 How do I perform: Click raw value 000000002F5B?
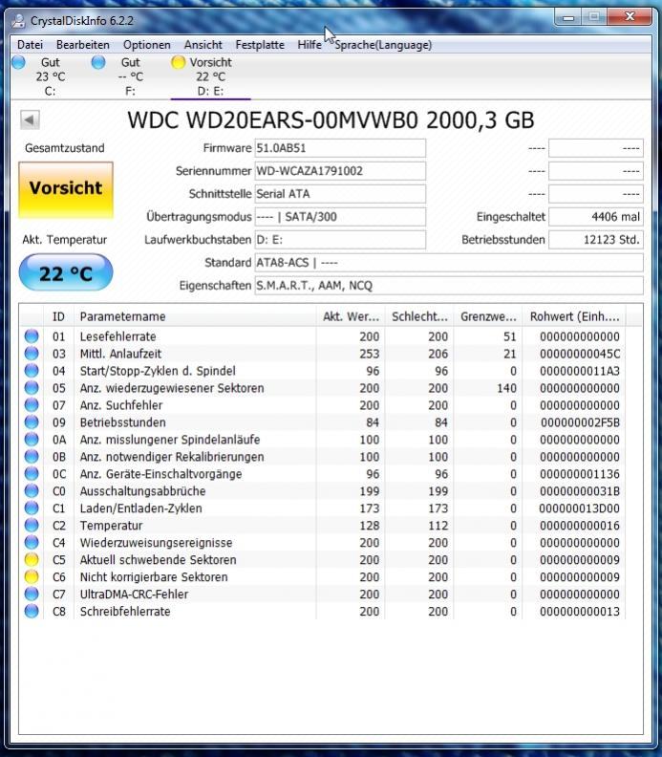point(580,422)
